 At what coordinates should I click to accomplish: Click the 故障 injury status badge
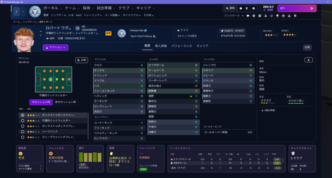coord(108,33)
